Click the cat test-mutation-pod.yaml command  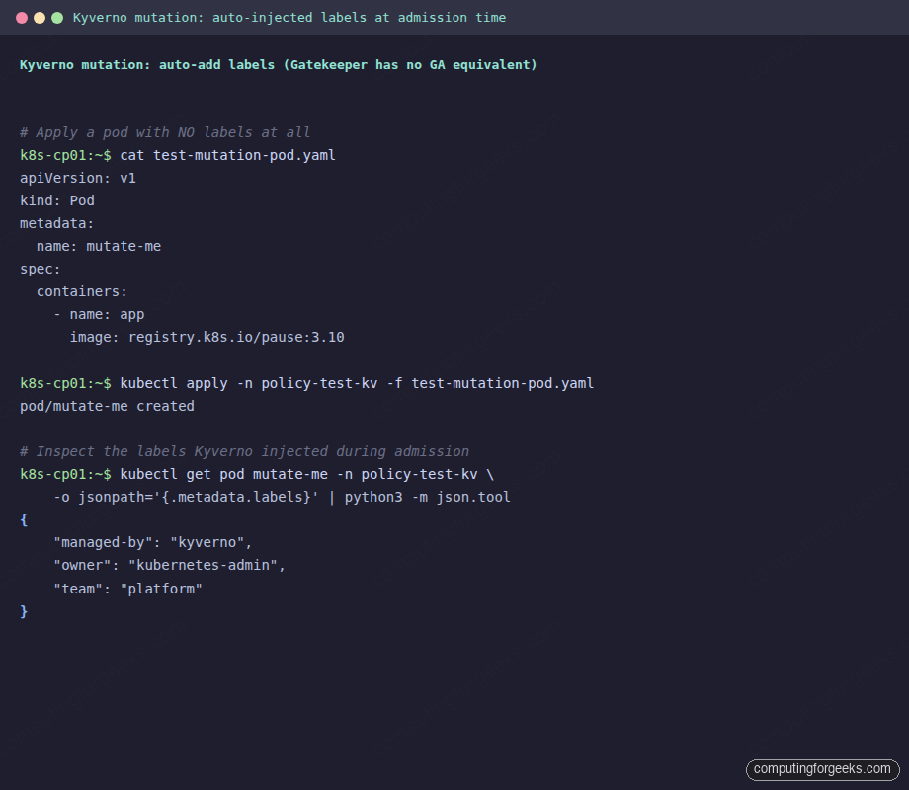pos(227,155)
